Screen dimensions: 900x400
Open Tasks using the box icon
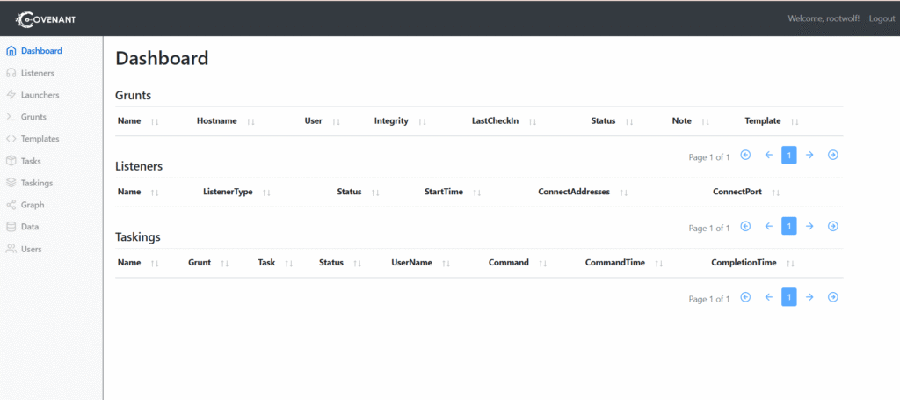[11, 161]
